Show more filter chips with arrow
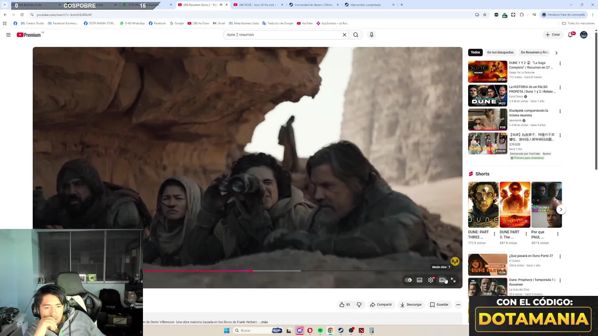This screenshot has height=336, width=598. point(556,53)
